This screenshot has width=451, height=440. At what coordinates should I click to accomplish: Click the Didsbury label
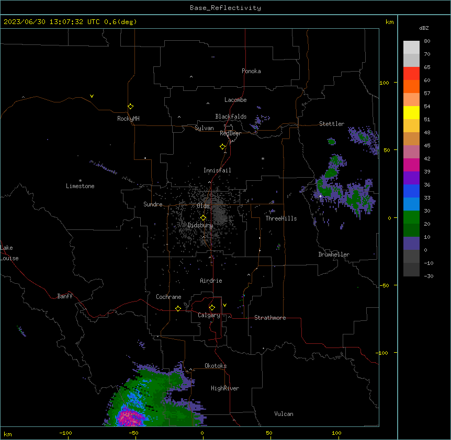click(x=200, y=225)
